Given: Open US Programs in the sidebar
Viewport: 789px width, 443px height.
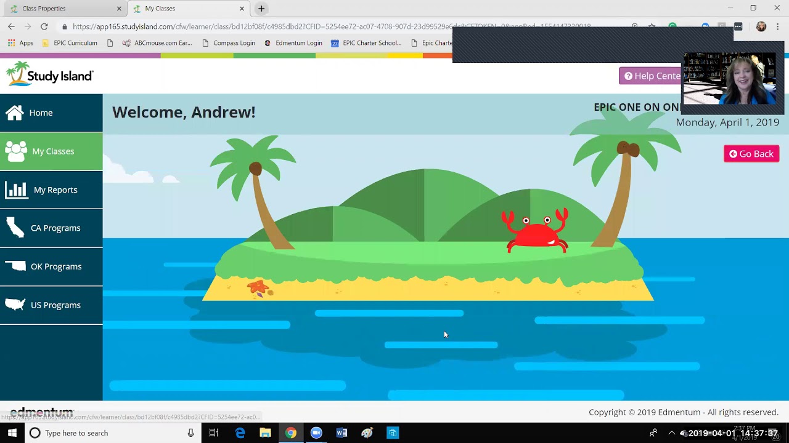Looking at the screenshot, I should click(x=51, y=305).
